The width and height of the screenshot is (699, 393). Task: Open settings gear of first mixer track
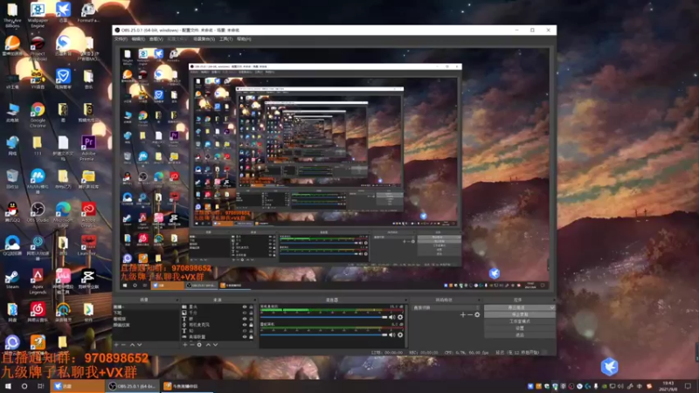400,317
